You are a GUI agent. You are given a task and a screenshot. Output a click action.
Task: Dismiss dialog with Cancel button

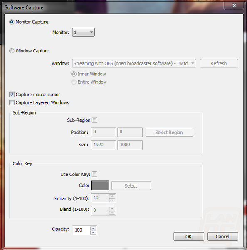pyautogui.click(x=222, y=236)
